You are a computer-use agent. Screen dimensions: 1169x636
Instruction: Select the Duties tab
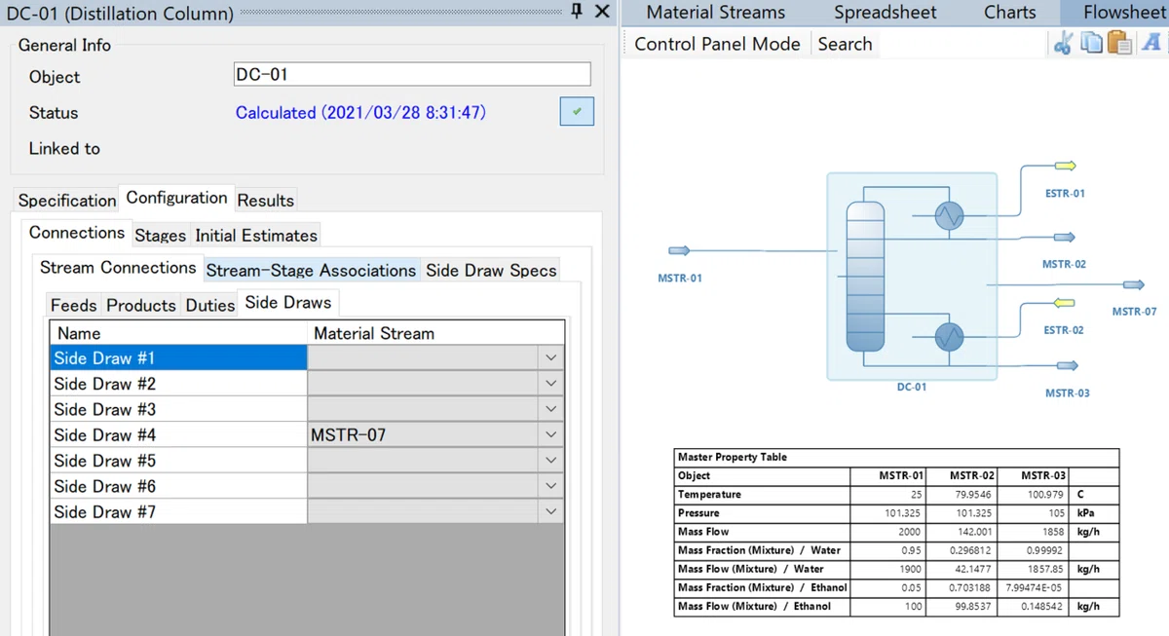[x=210, y=305]
